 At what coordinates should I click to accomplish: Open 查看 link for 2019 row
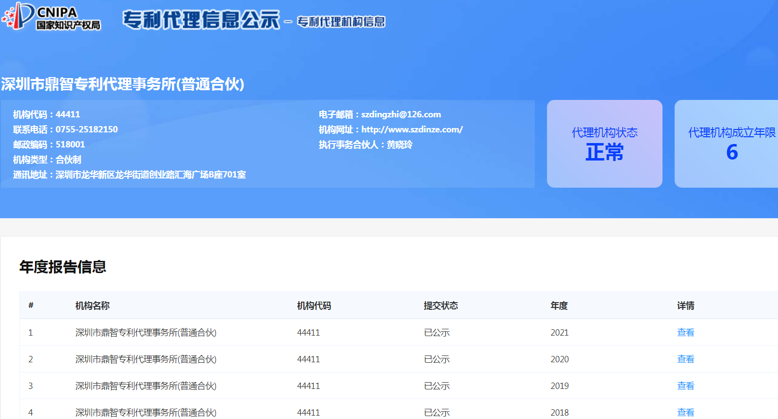tap(685, 386)
